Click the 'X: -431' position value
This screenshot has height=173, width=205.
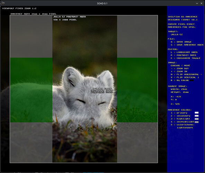[x=176, y=97]
